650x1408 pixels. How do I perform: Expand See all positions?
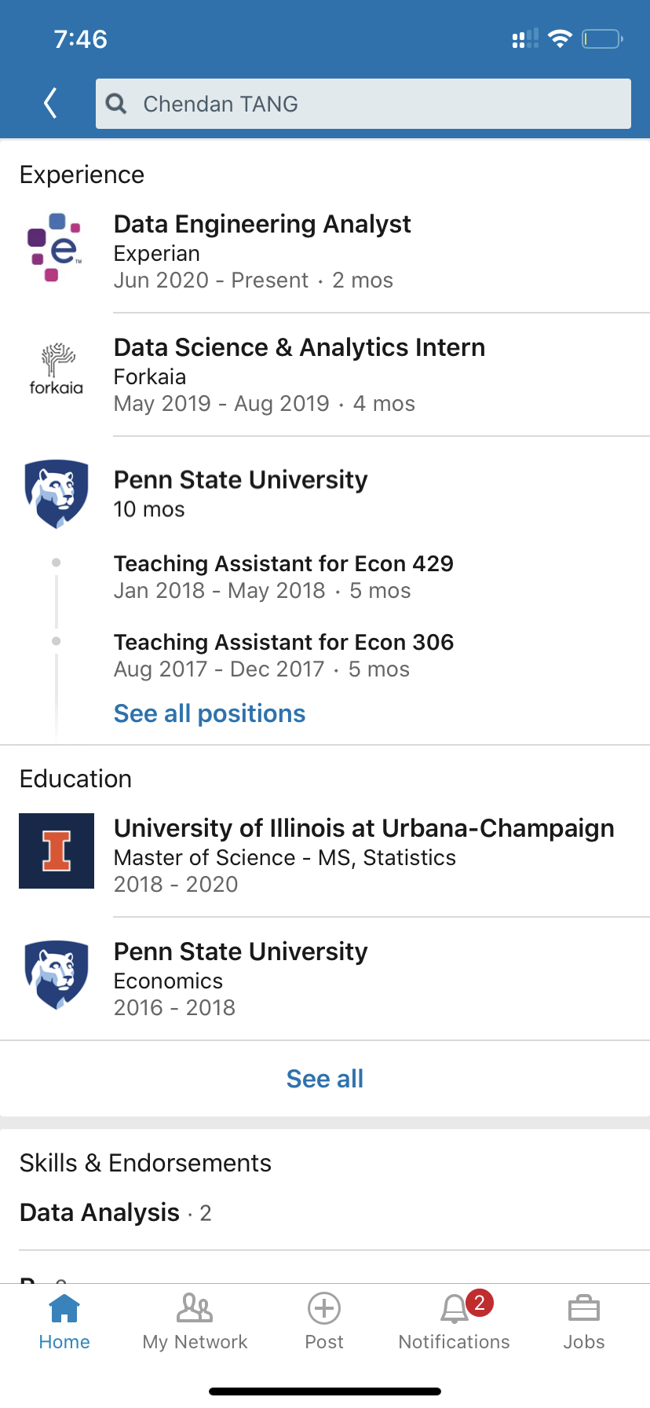click(x=210, y=713)
